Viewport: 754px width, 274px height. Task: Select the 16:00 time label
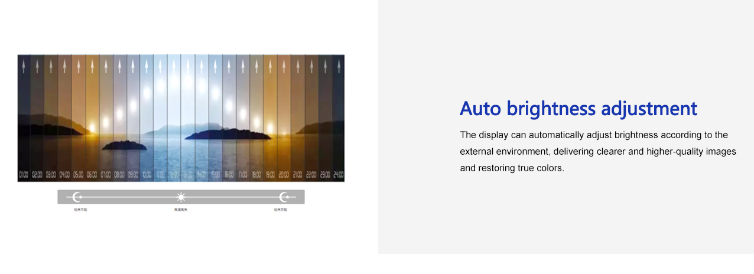(229, 175)
